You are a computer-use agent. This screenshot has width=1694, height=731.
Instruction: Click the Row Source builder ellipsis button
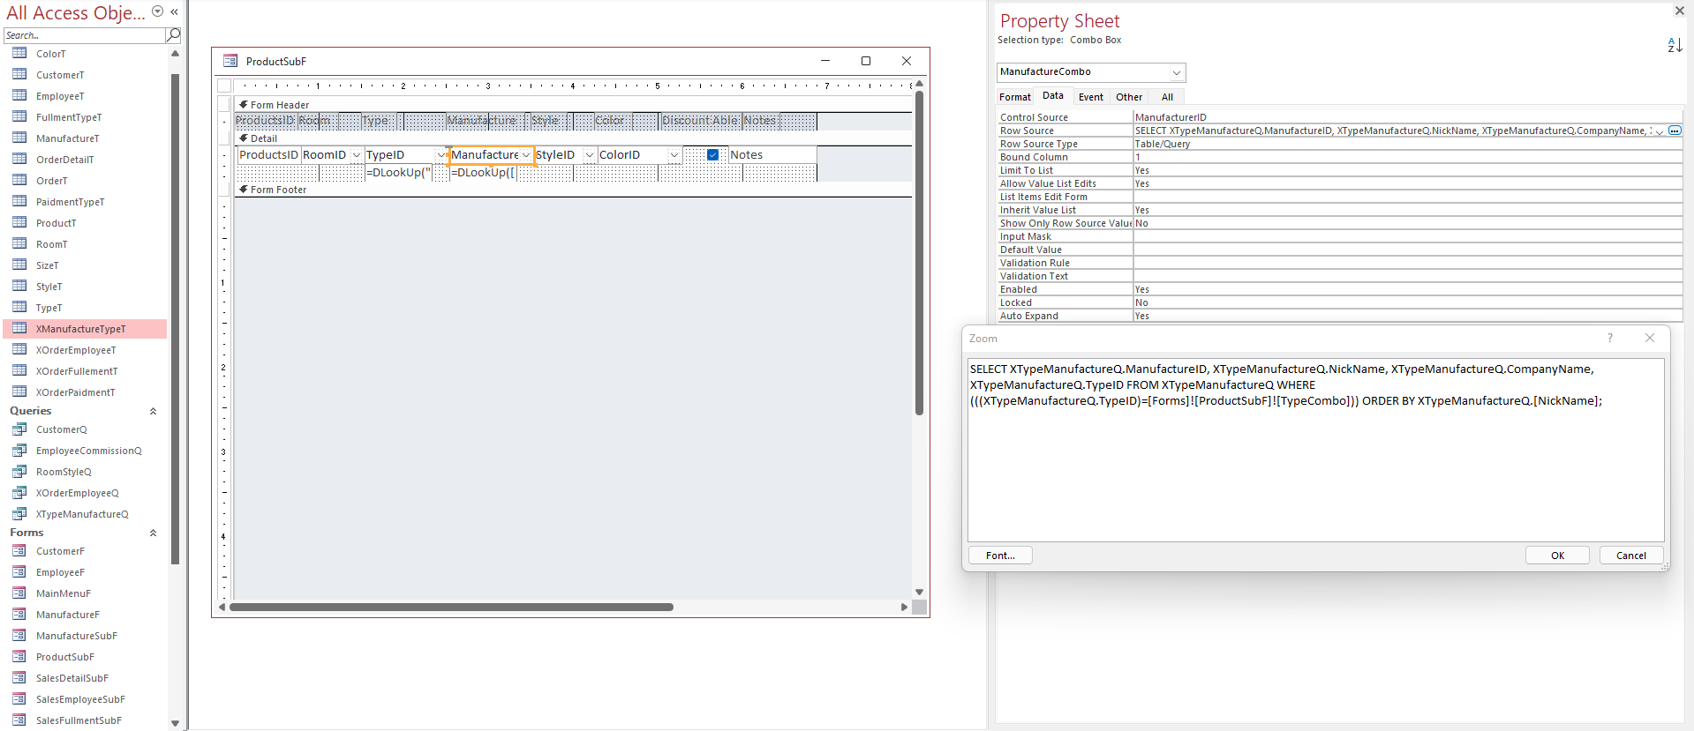click(x=1675, y=131)
